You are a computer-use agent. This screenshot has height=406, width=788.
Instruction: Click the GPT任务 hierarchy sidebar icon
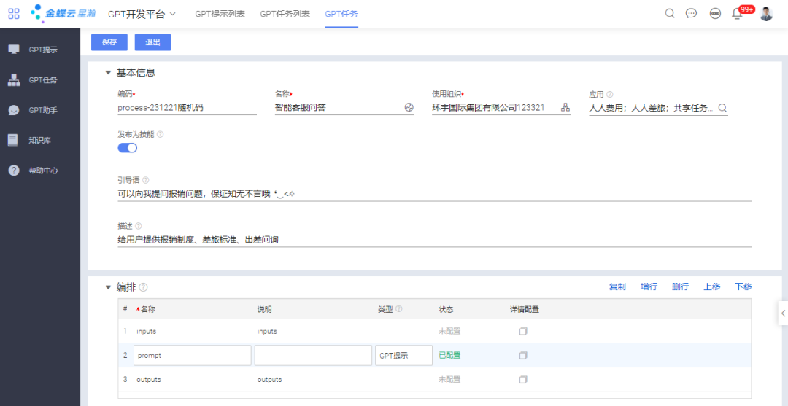pos(14,79)
